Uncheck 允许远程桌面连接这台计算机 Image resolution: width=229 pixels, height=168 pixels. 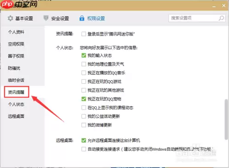(x=84, y=140)
